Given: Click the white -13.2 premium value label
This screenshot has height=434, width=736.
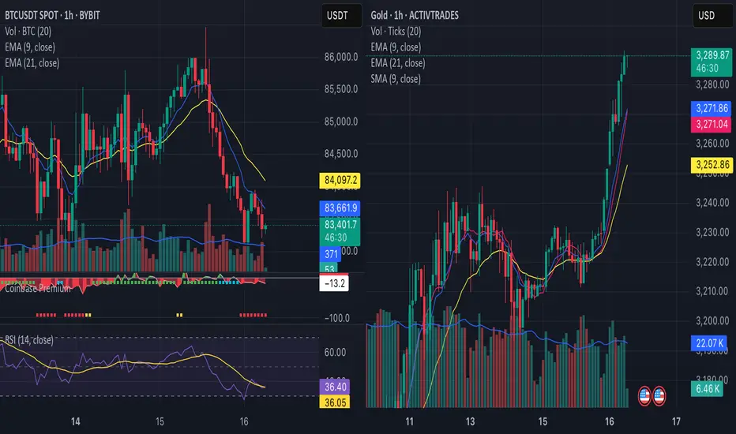Looking at the screenshot, I should pos(334,283).
